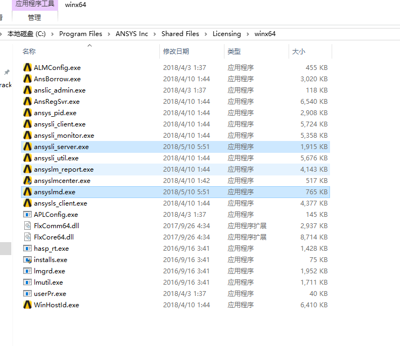
Task: Click winx64 in the address bar
Action: (x=265, y=34)
